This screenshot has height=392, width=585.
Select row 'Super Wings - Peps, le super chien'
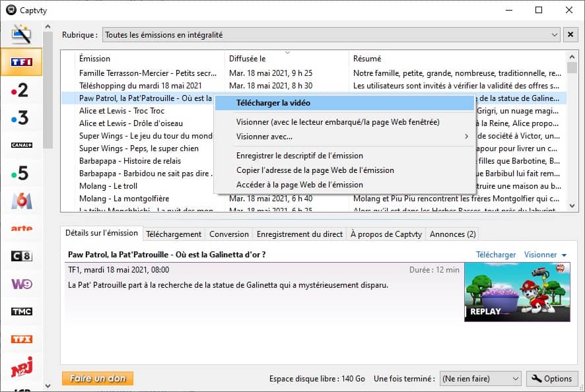pyautogui.click(x=139, y=148)
